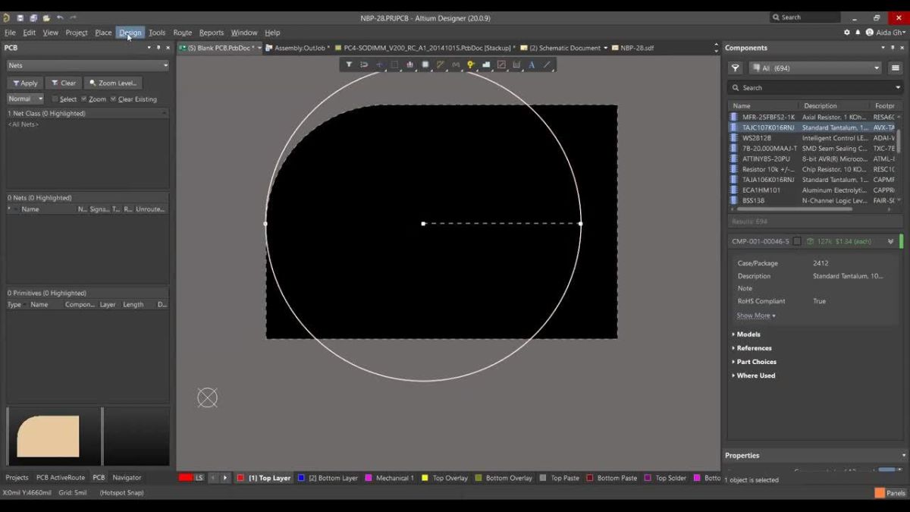This screenshot has width=910, height=512.
Task: Select the Bottom Layer blue swatch tab
Action: point(328,478)
